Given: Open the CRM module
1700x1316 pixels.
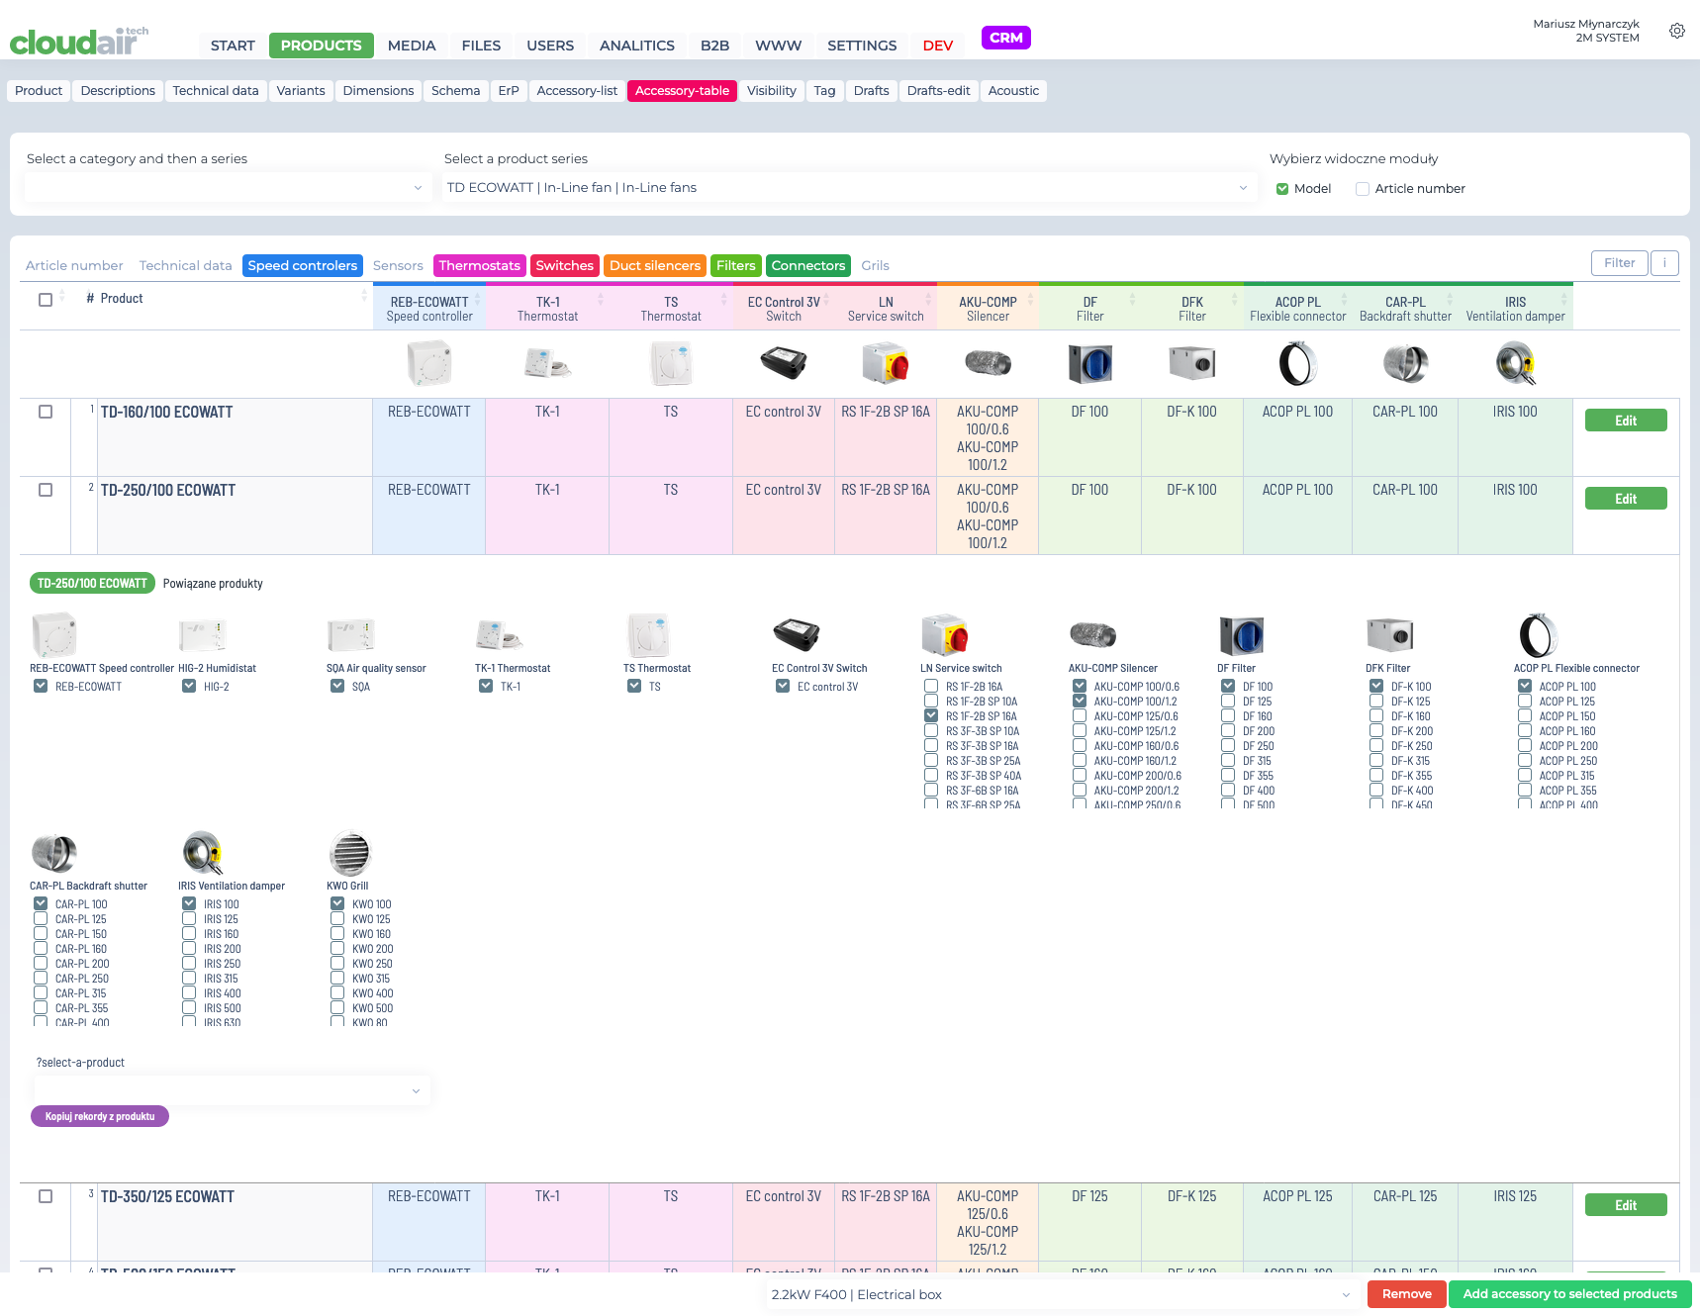Looking at the screenshot, I should click(x=1006, y=38).
